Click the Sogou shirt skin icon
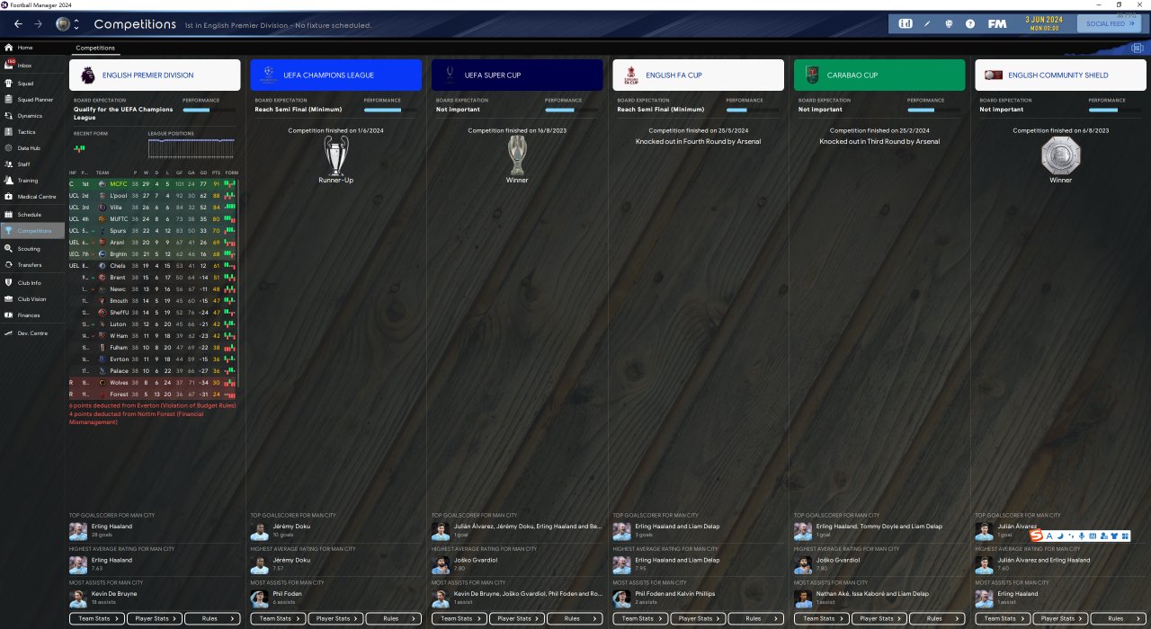1151x629 pixels. (x=1113, y=536)
